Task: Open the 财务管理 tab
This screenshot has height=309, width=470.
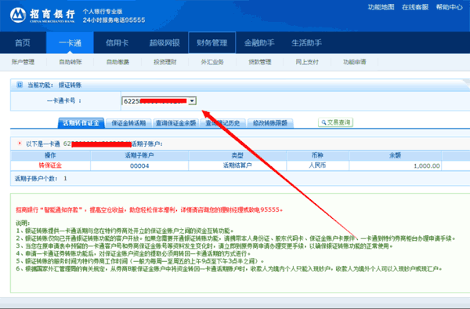Action: point(212,43)
